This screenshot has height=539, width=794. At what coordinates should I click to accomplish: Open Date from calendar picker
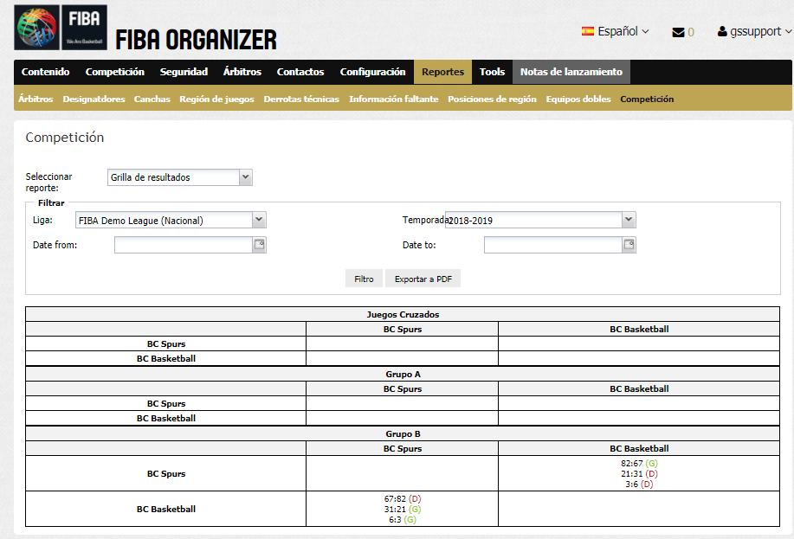(x=259, y=245)
